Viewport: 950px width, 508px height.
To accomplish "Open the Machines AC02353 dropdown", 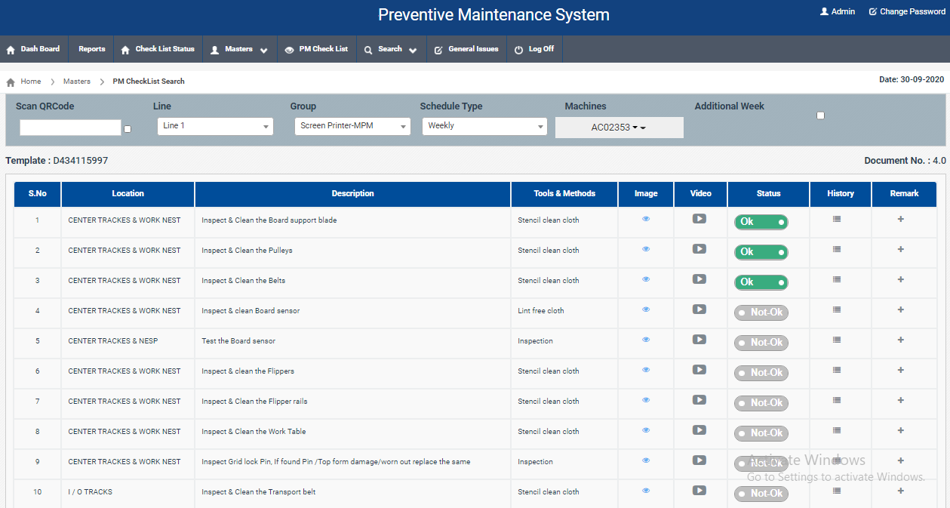I will [x=619, y=128].
